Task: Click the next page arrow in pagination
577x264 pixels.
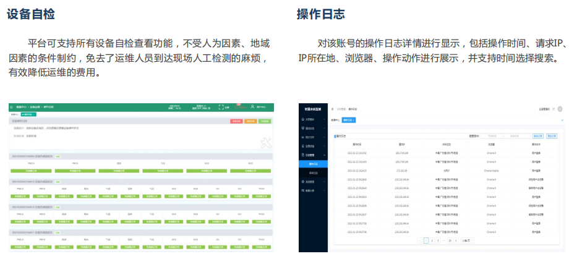Action: [x=456, y=240]
